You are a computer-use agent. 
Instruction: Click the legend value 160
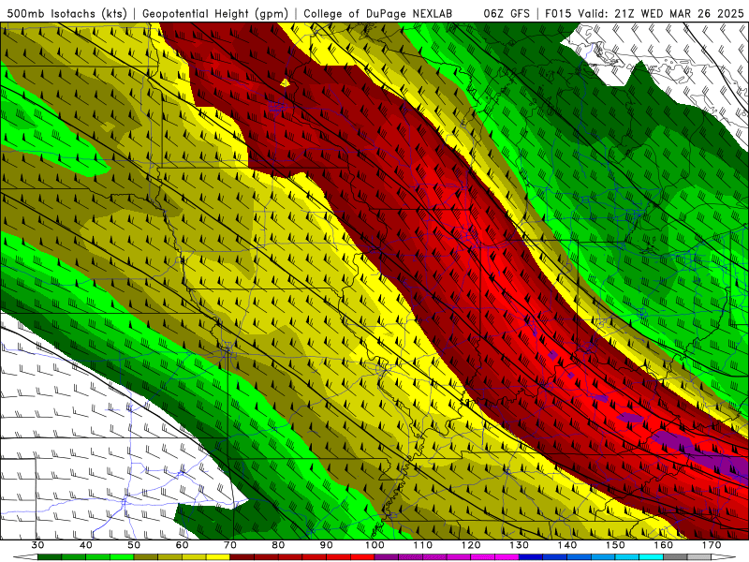(x=664, y=545)
